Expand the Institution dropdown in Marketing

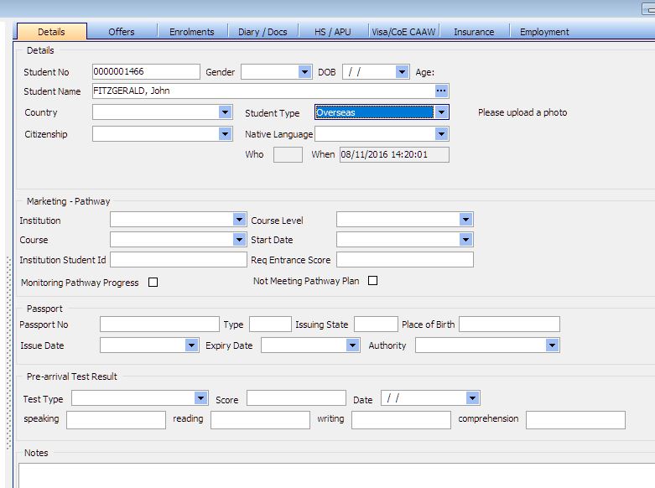click(239, 220)
